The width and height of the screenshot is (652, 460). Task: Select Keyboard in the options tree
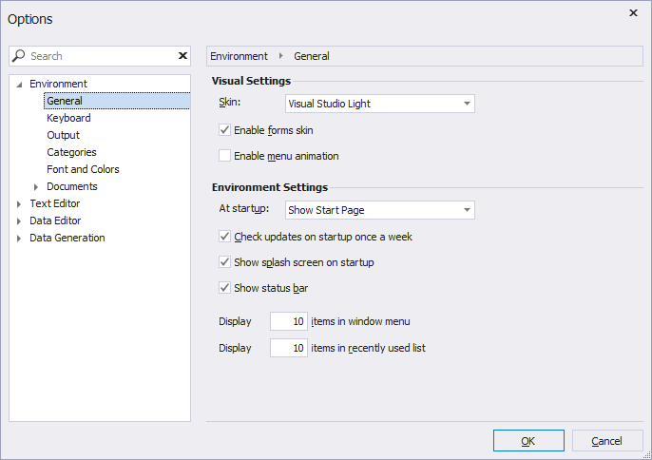click(68, 118)
